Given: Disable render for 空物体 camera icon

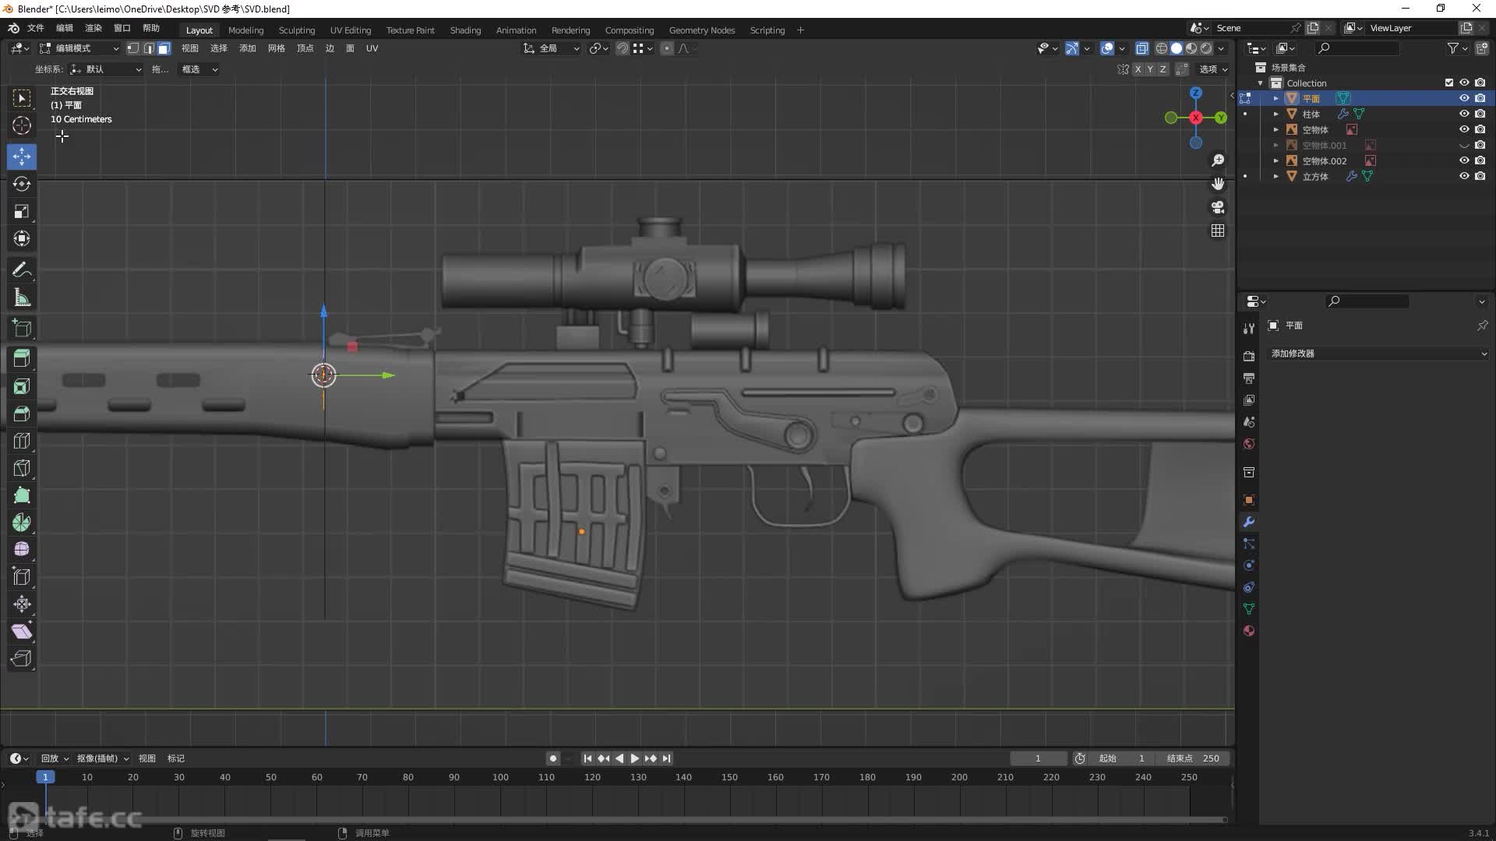Looking at the screenshot, I should [1480, 129].
